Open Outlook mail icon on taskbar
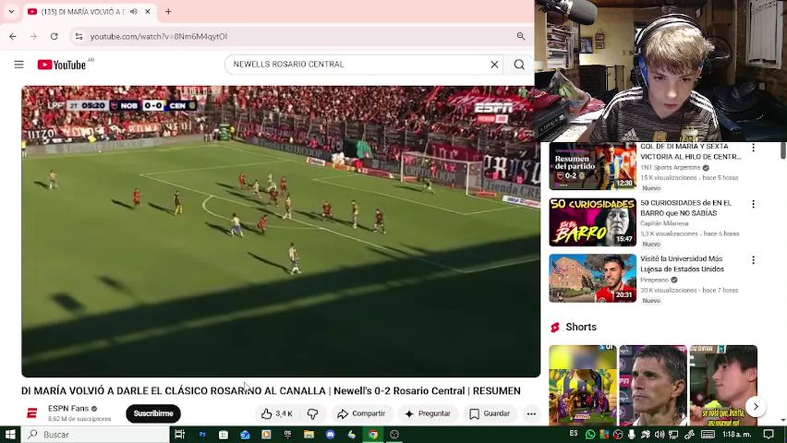Viewport: 787px width, 443px height. coord(244,434)
